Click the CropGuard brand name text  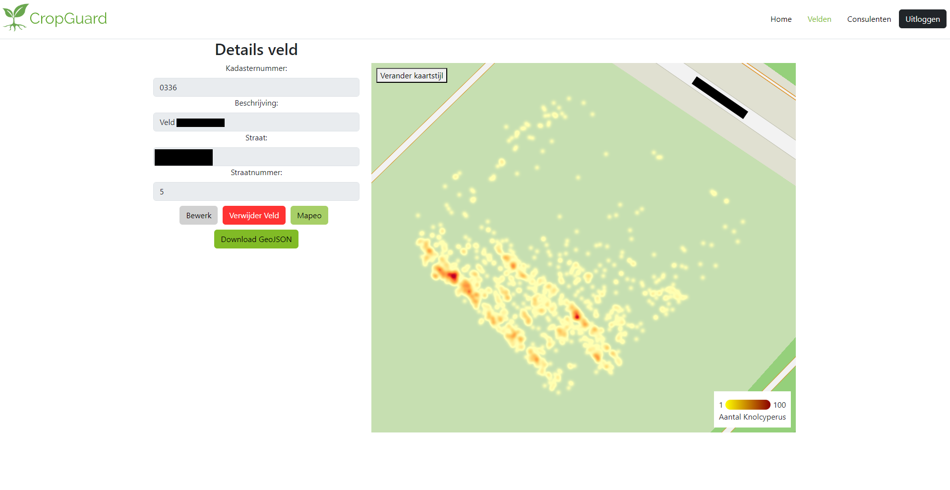point(68,19)
